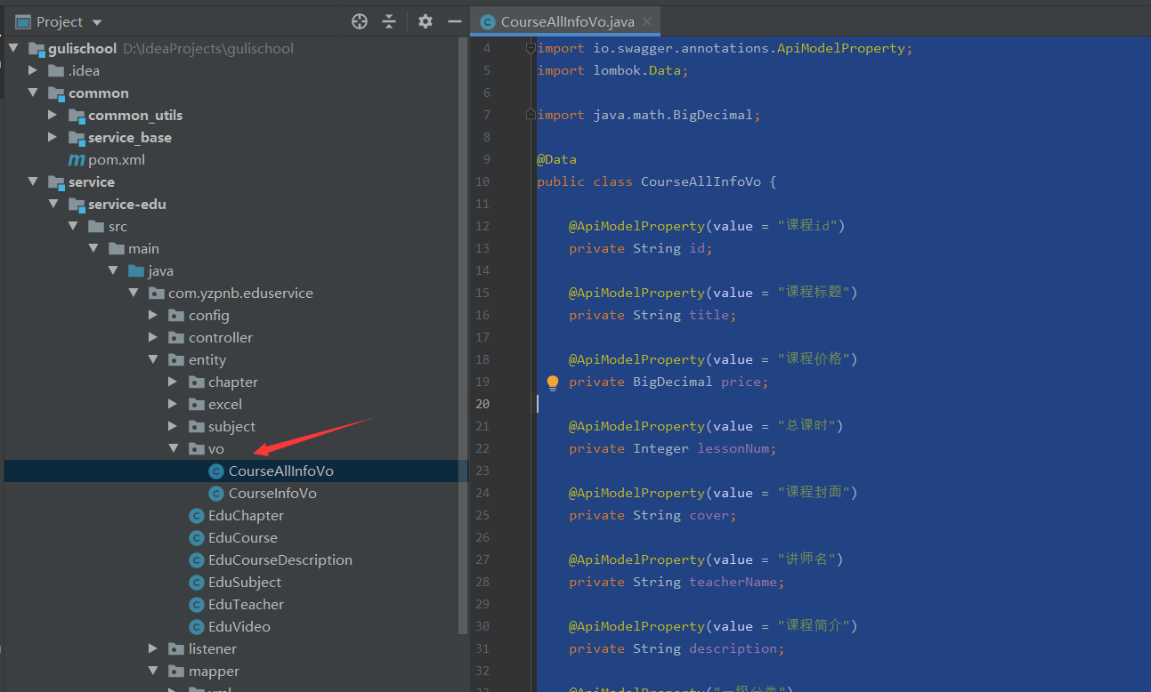The image size is (1151, 692).
Task: Click 'lessonNum' field name in editor
Action: [734, 448]
